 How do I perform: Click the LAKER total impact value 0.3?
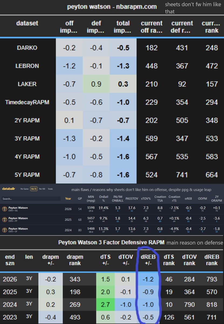point(123,84)
